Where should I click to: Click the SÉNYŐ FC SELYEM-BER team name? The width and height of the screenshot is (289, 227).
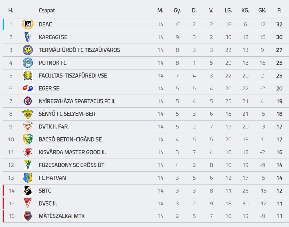[67, 114]
